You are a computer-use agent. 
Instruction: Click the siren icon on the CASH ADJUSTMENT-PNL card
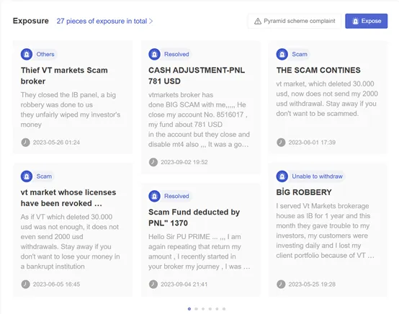coord(154,54)
